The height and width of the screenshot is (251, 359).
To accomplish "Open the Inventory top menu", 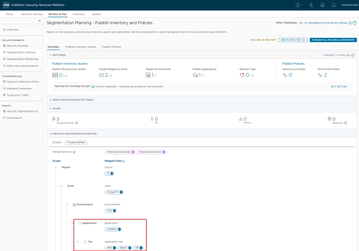I will (x=79, y=14).
